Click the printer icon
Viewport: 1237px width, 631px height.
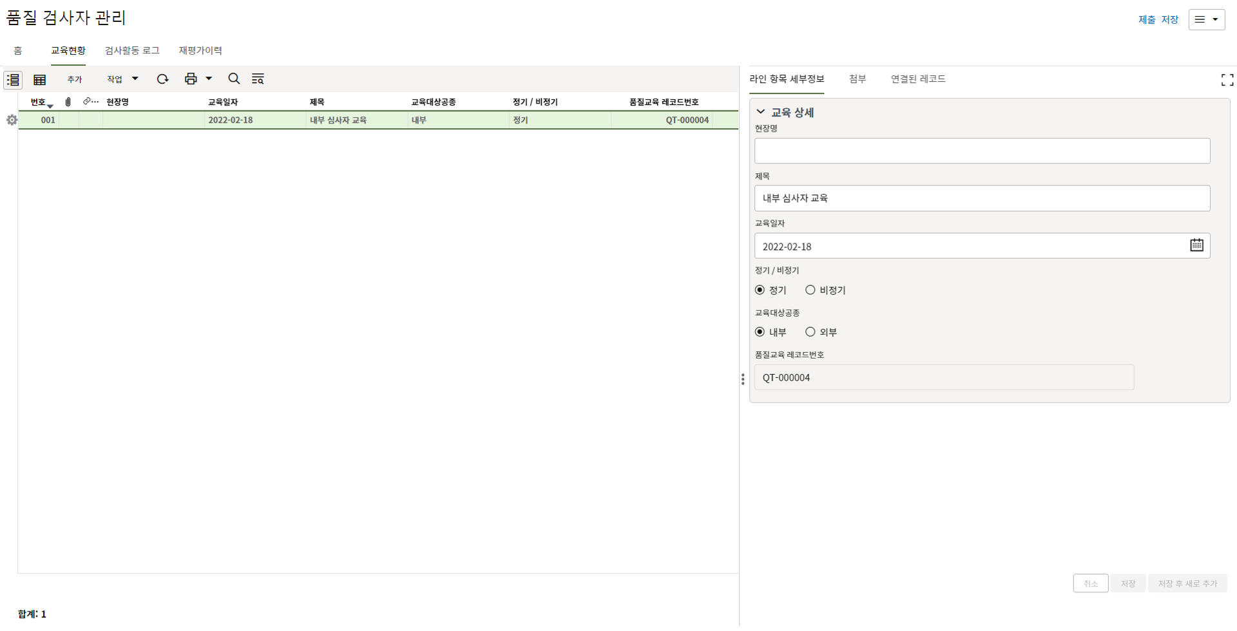coord(190,79)
